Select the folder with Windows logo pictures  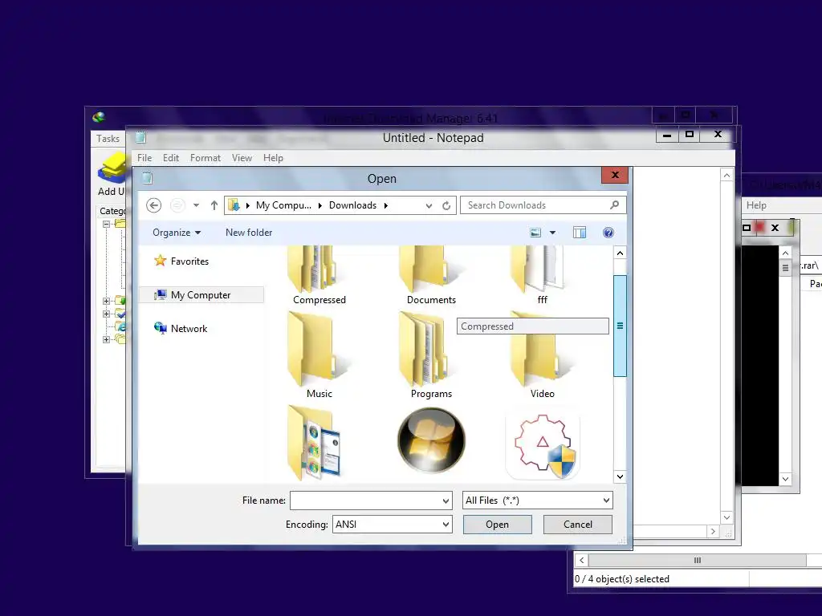click(x=315, y=443)
